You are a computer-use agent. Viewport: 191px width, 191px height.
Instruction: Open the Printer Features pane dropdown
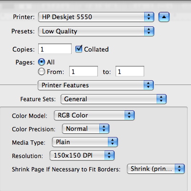(95, 85)
